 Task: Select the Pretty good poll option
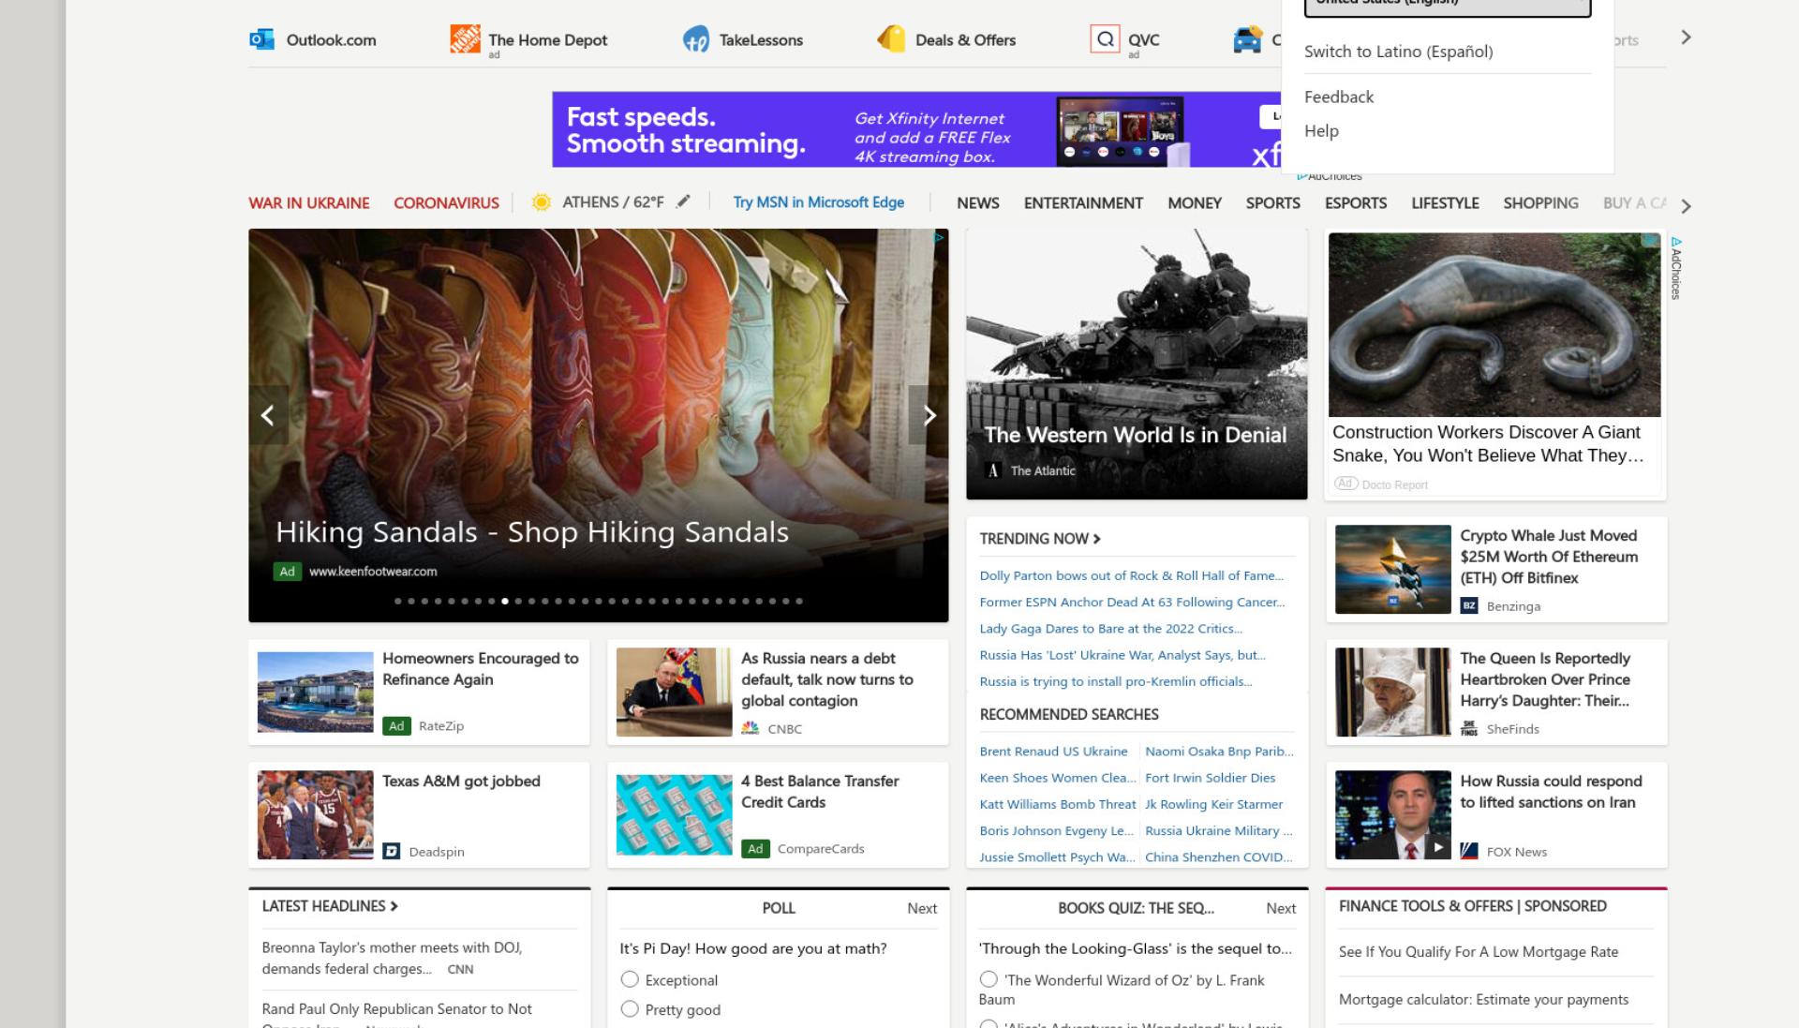pyautogui.click(x=630, y=1009)
